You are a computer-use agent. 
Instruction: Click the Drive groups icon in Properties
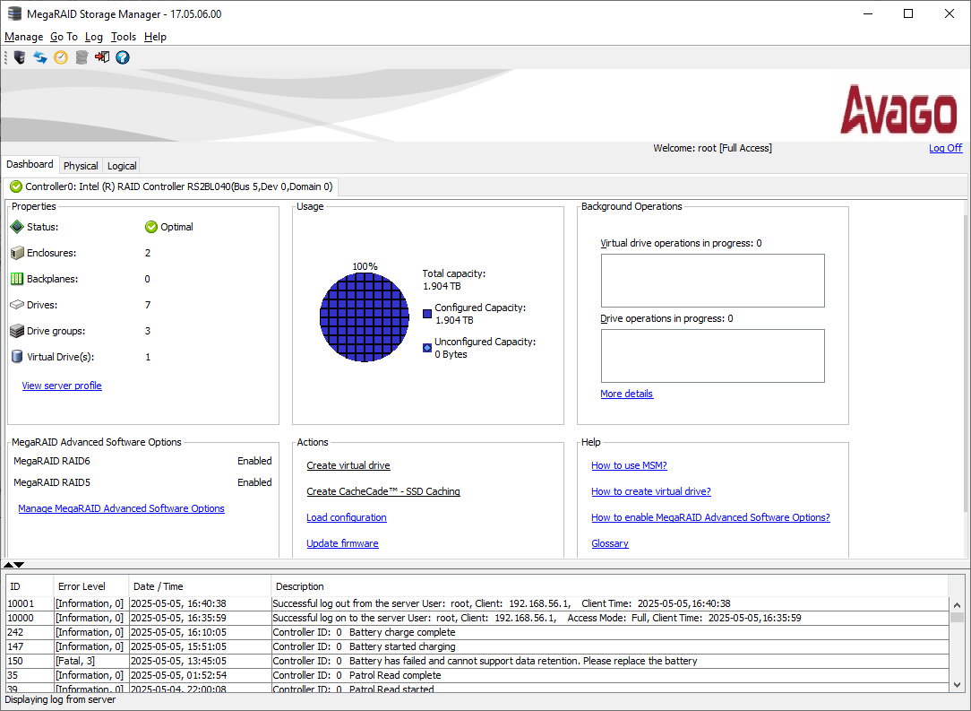pos(17,331)
